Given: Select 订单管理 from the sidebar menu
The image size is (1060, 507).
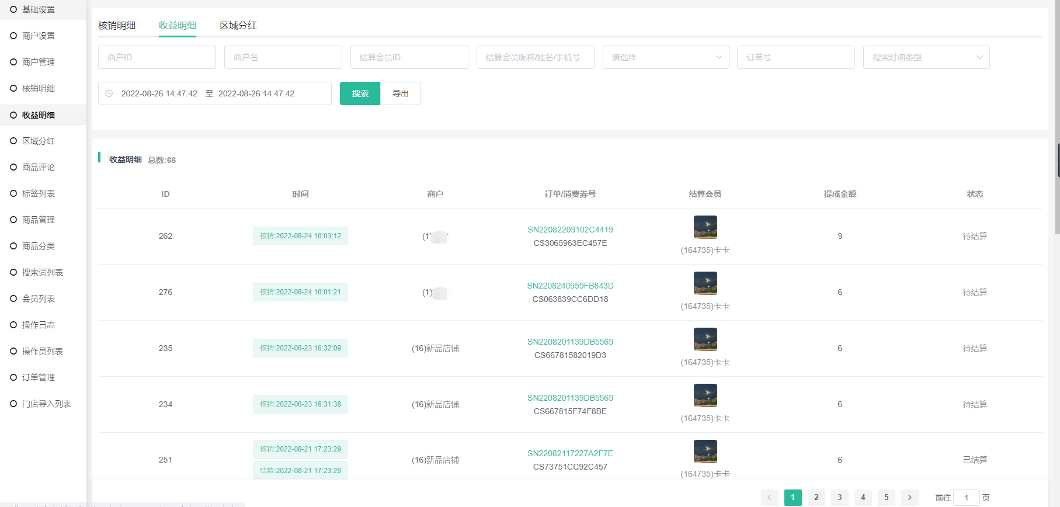Looking at the screenshot, I should point(39,377).
